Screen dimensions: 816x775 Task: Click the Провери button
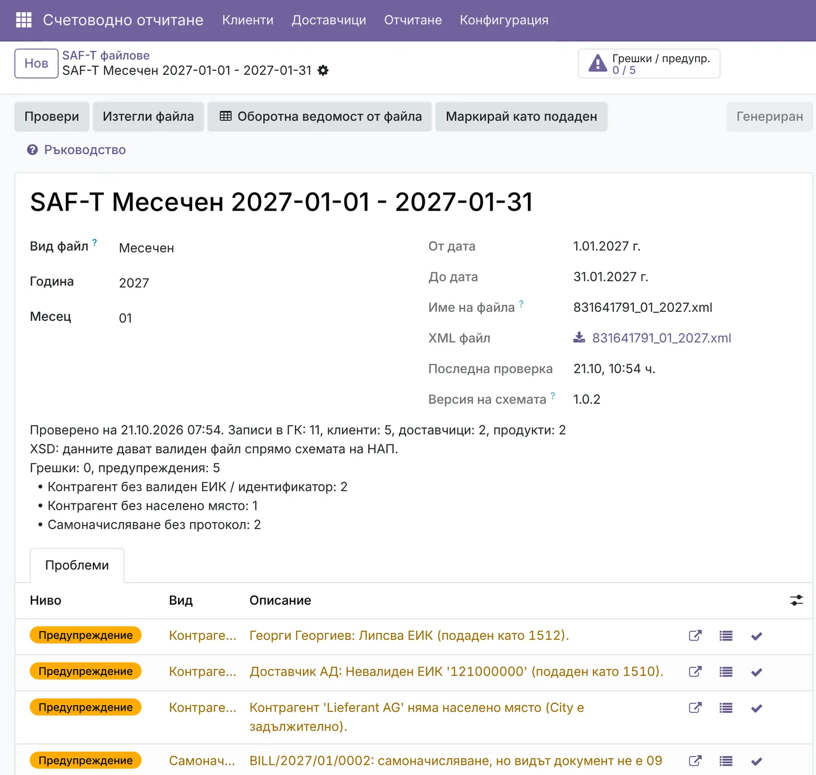point(52,117)
